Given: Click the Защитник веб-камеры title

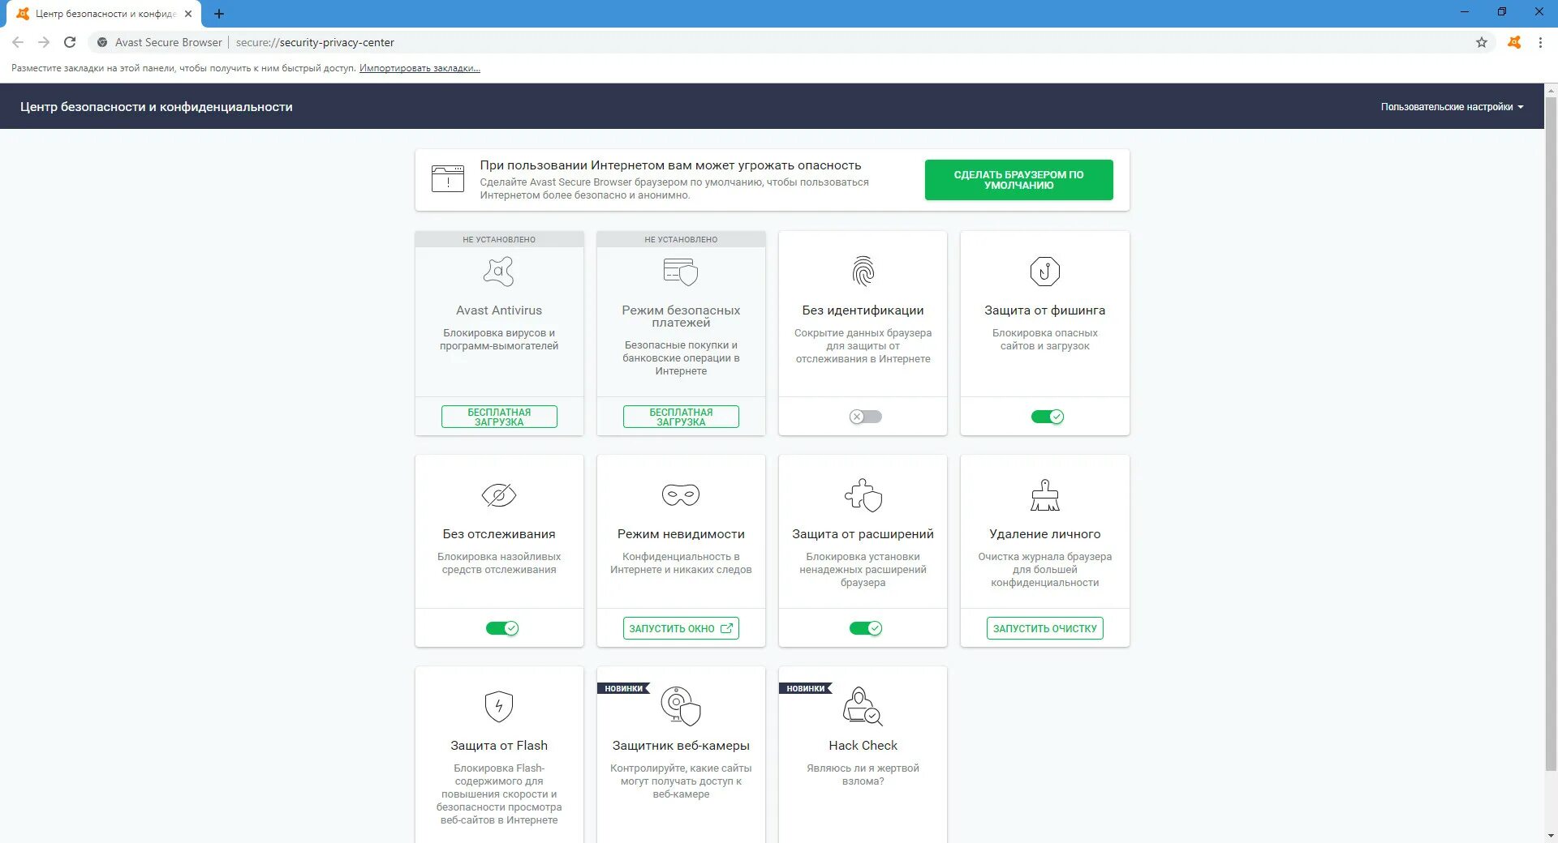Looking at the screenshot, I should pyautogui.click(x=681, y=746).
